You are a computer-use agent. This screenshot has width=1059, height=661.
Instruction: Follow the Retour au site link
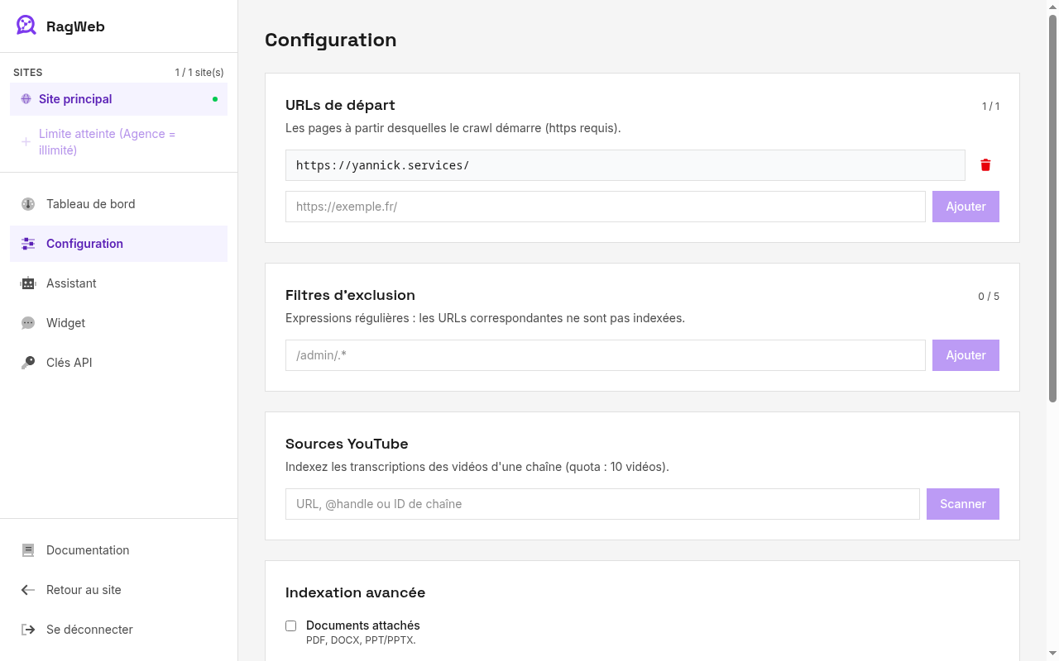(118, 590)
